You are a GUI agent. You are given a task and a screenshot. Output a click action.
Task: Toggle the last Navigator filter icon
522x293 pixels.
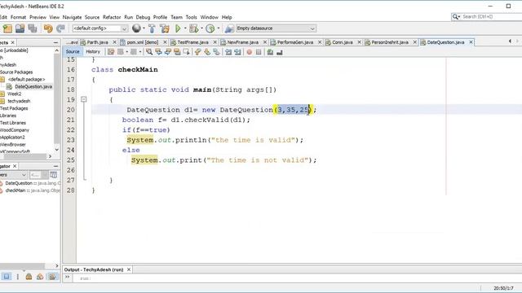tap(52, 277)
